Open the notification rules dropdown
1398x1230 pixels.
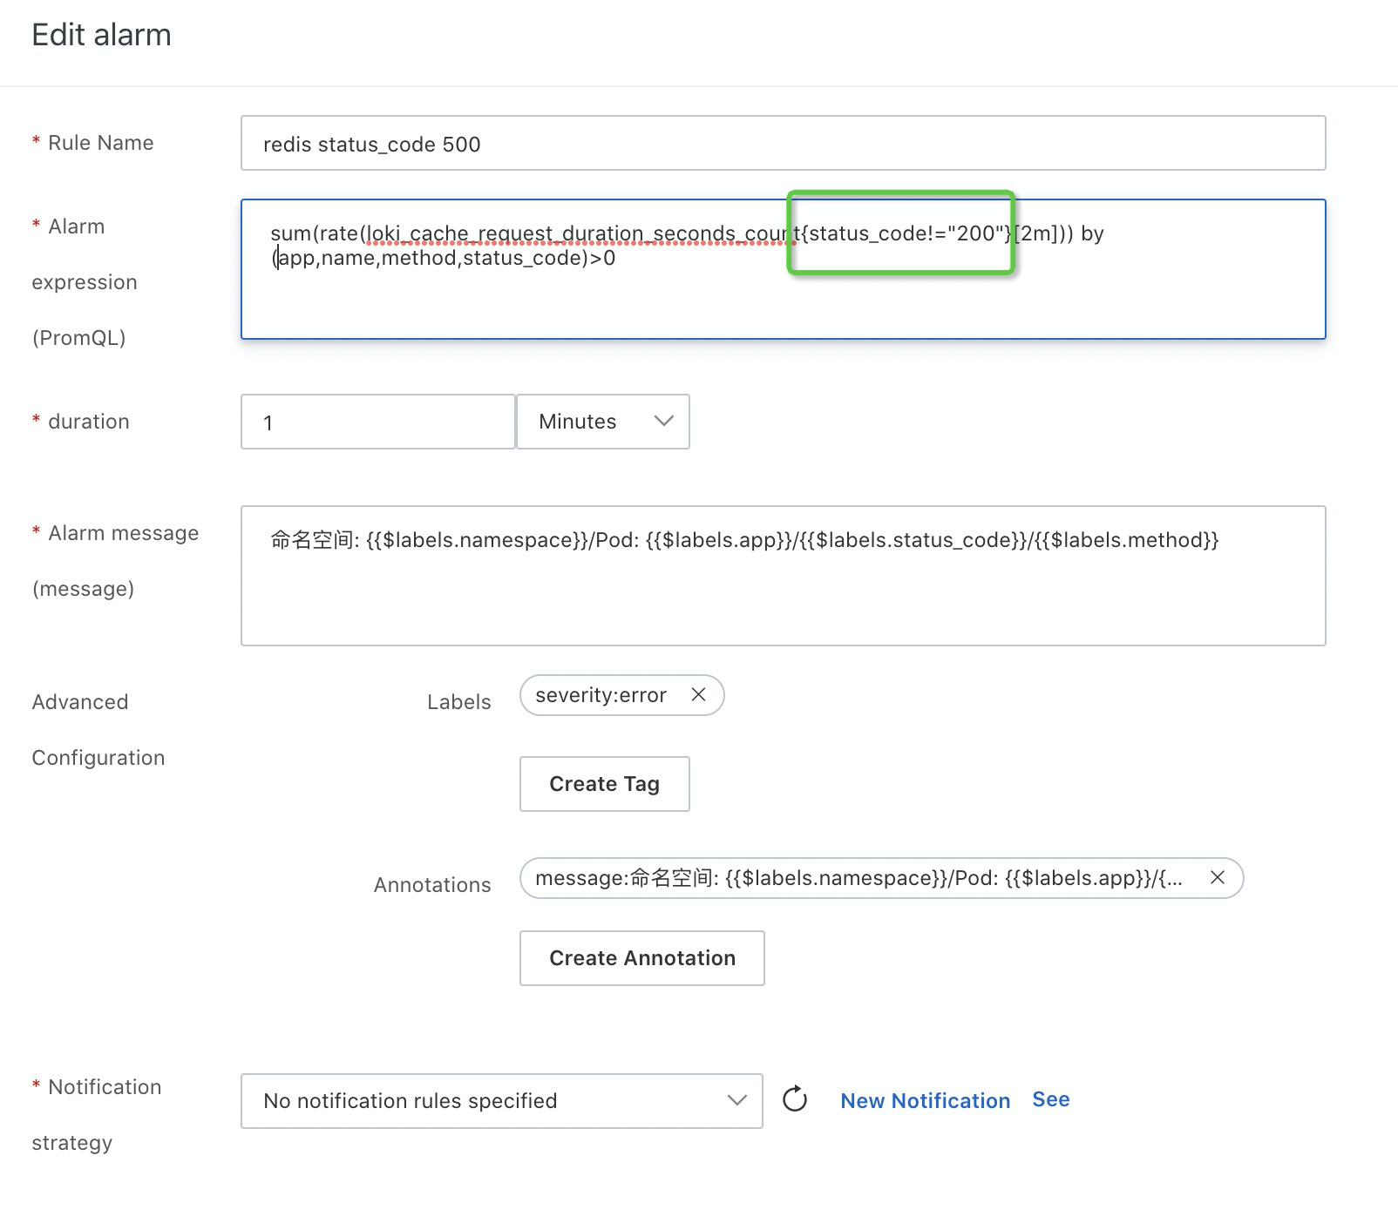coord(501,1100)
